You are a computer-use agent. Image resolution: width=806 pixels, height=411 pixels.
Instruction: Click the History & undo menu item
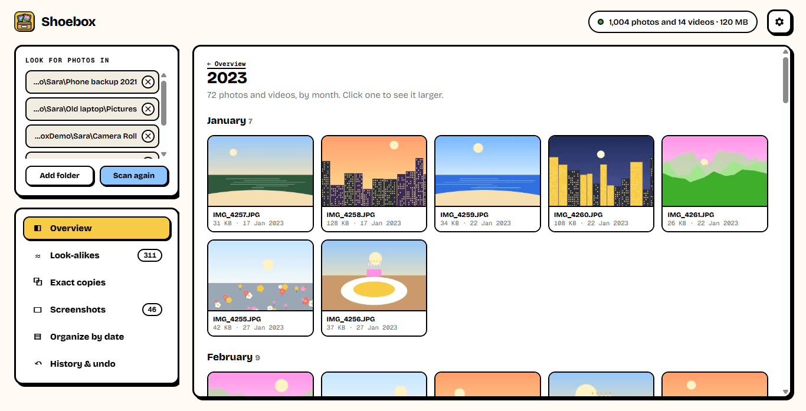(x=97, y=364)
